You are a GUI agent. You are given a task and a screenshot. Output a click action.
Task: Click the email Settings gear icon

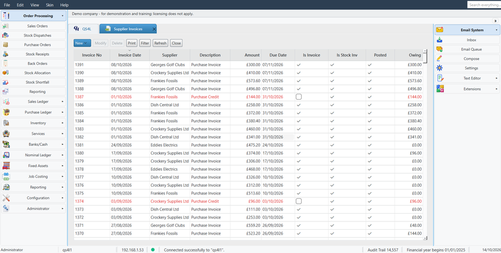pos(440,68)
